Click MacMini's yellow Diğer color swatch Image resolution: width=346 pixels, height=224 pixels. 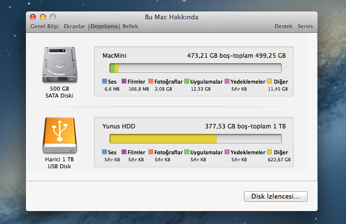[x=269, y=81]
